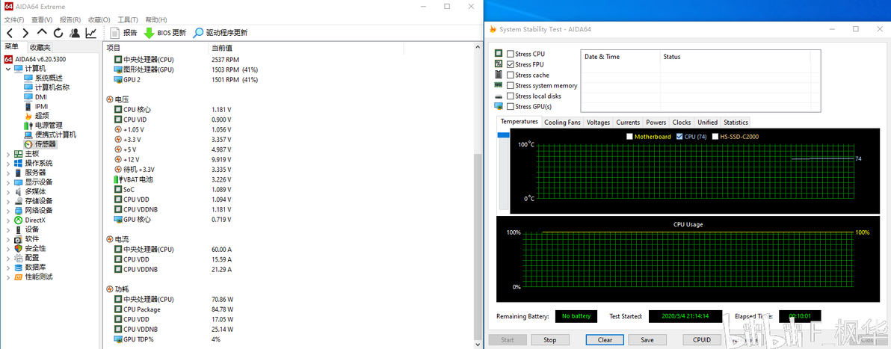Click the Back navigation arrow in AIDA64 toolbar
This screenshot has height=349, width=891.
tap(10, 33)
